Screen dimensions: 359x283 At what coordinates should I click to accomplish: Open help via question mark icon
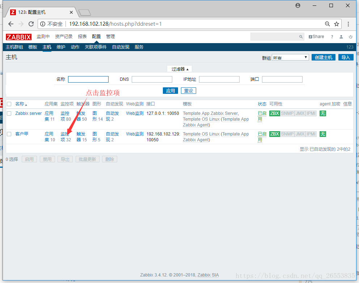332,37
